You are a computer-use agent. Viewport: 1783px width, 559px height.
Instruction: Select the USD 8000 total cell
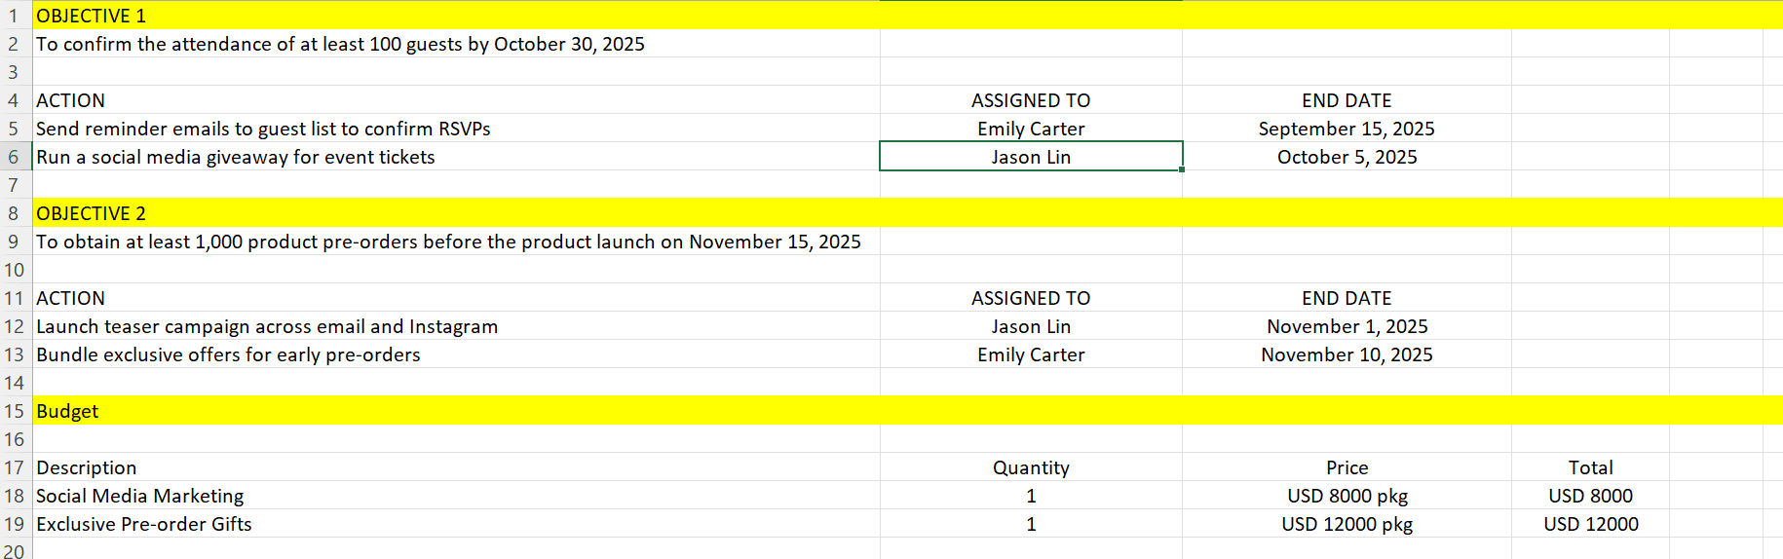(x=1589, y=496)
